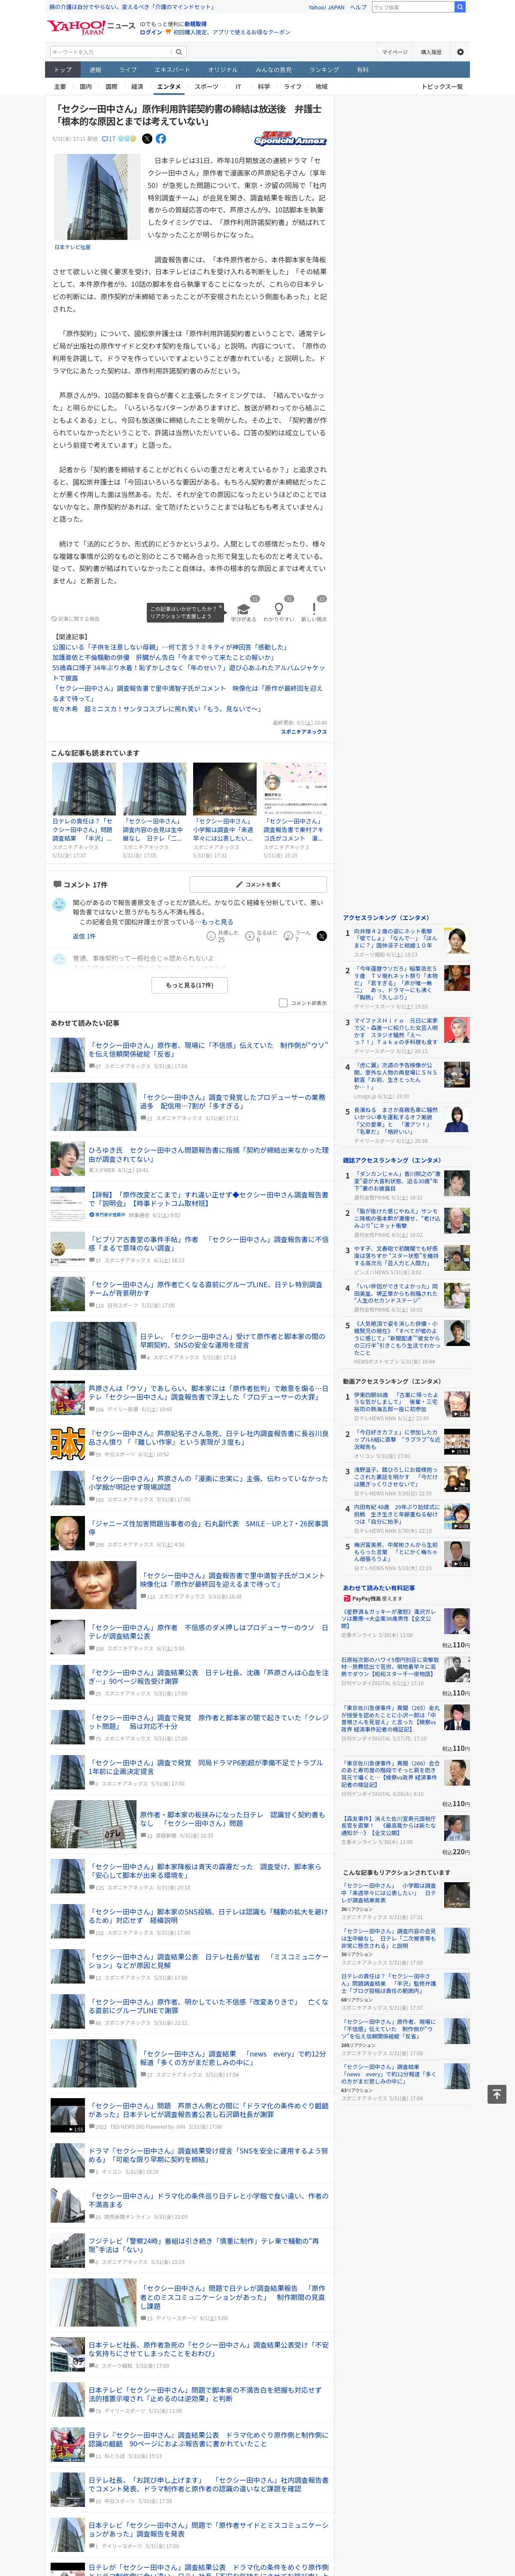Click the マイページ button
This screenshot has height=2576, width=515.
coord(395,52)
